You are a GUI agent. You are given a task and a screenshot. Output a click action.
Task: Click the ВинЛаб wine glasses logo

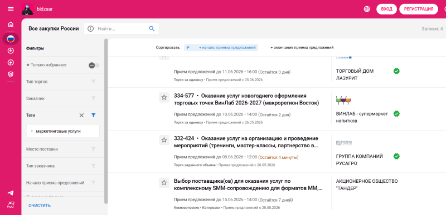(x=343, y=100)
